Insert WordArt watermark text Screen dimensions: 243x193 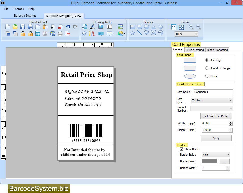[x=101, y=34]
